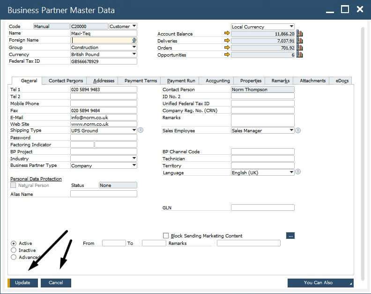Viewport: 371px width, 294px height.
Task: Click the Shipping Type details circle icon
Action: pos(141,130)
